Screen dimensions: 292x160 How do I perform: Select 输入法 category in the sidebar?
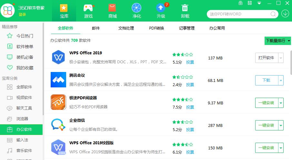pos(21,140)
